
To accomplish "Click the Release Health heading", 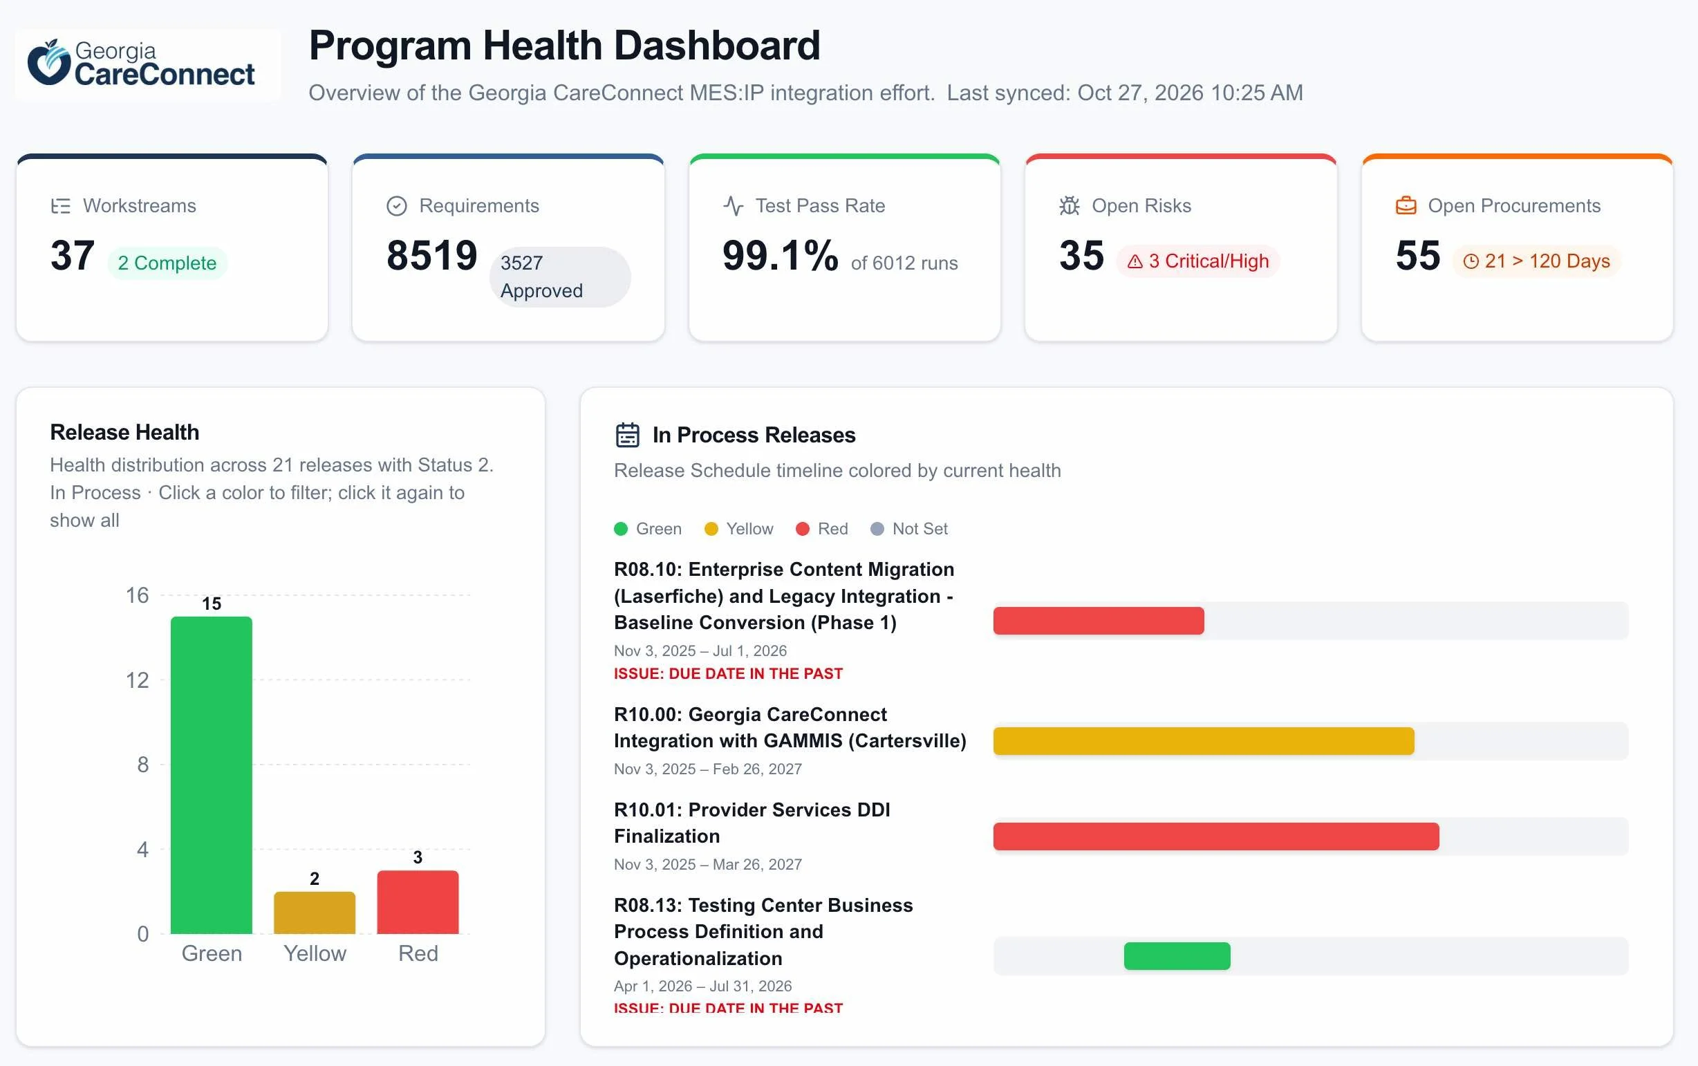I will point(124,432).
